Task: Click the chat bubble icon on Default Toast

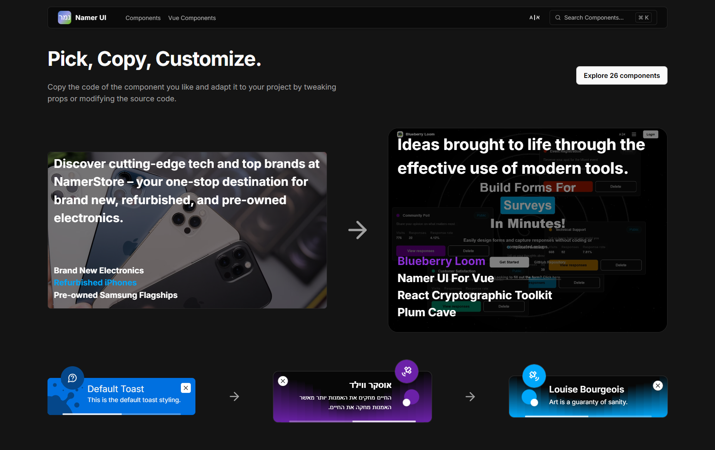Action: coord(72,378)
